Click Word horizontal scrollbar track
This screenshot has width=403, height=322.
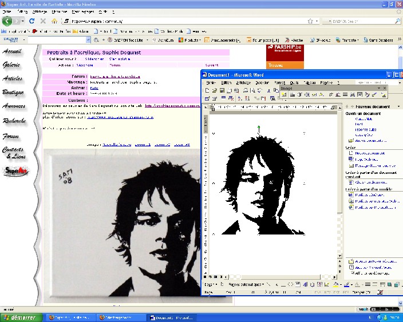point(280,277)
